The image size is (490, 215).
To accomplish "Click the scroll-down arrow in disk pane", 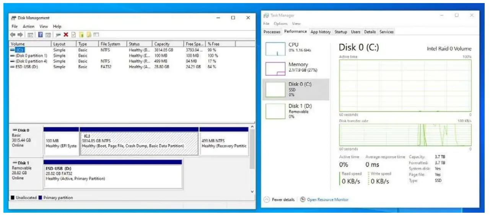I will point(252,191).
